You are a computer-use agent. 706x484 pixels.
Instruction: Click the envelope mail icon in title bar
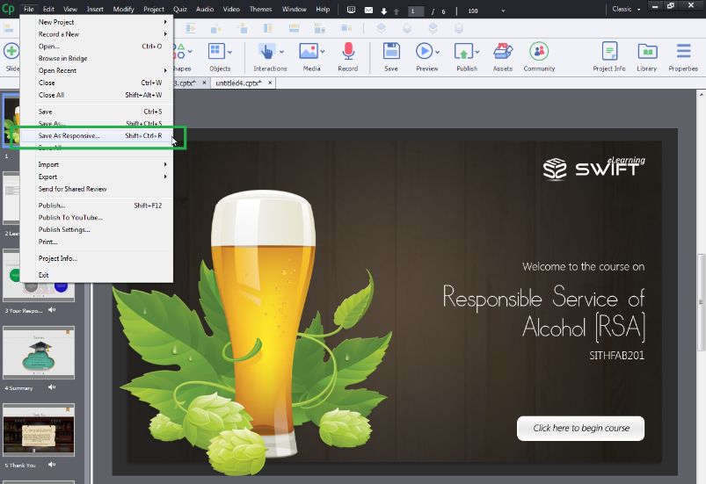click(368, 10)
